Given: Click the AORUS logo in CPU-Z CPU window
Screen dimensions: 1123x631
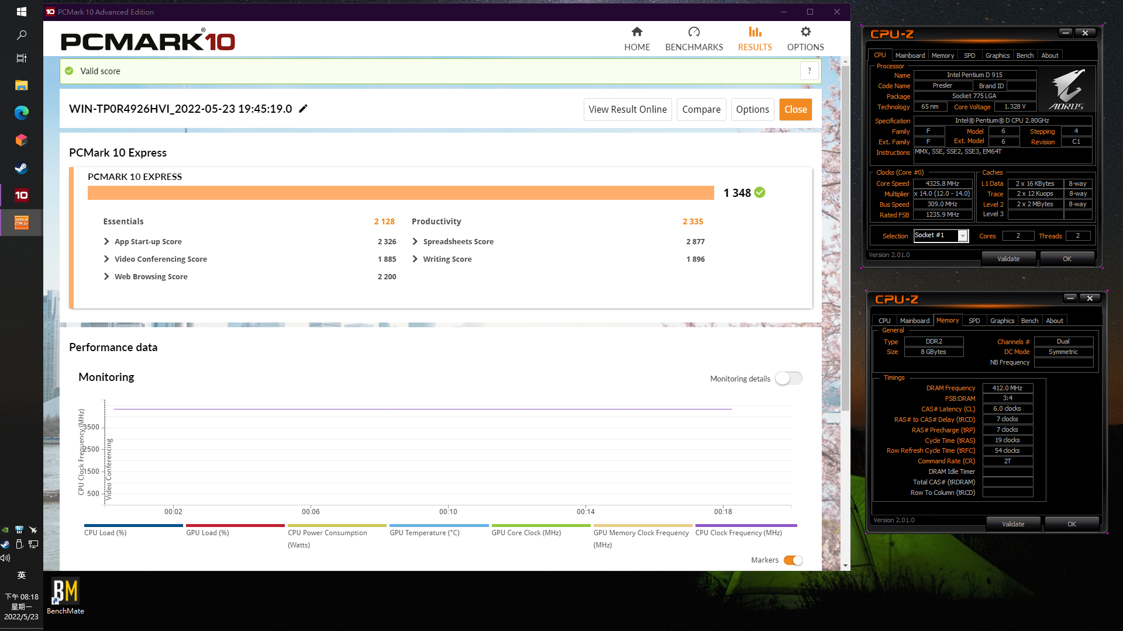Looking at the screenshot, I should 1067,89.
